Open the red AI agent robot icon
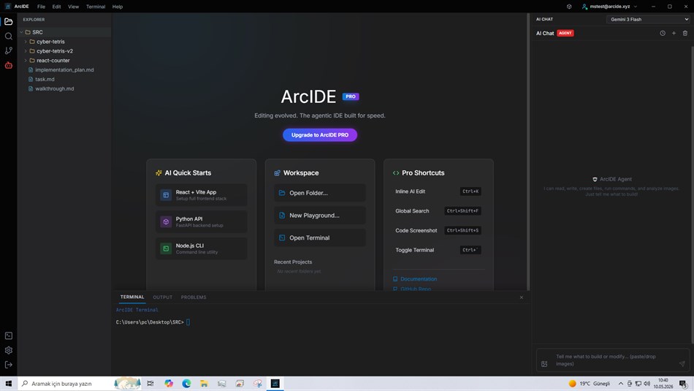Screen dimensions: 694x391 point(9,65)
